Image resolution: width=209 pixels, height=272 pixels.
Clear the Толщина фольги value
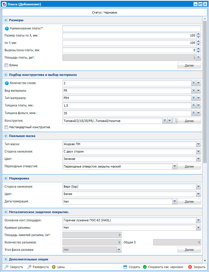coord(194,113)
